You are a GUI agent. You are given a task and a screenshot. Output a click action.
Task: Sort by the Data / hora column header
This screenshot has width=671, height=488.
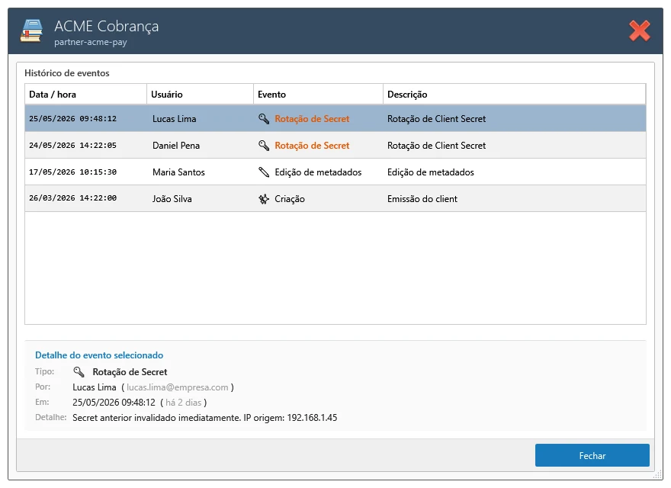[x=85, y=95]
